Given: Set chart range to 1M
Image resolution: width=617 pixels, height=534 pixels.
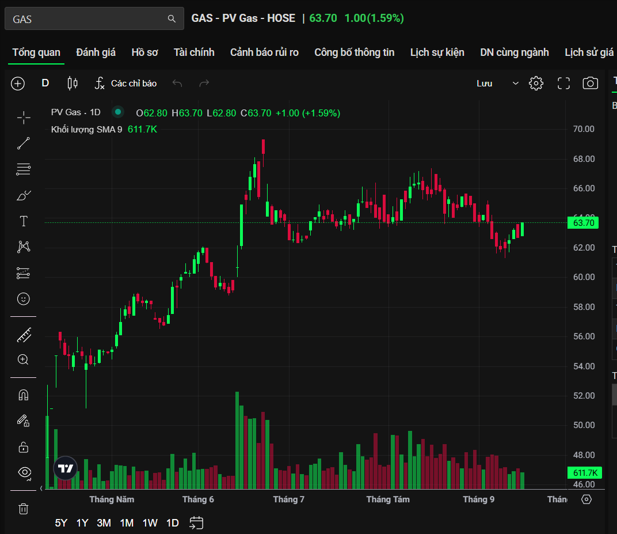Looking at the screenshot, I should [x=127, y=523].
